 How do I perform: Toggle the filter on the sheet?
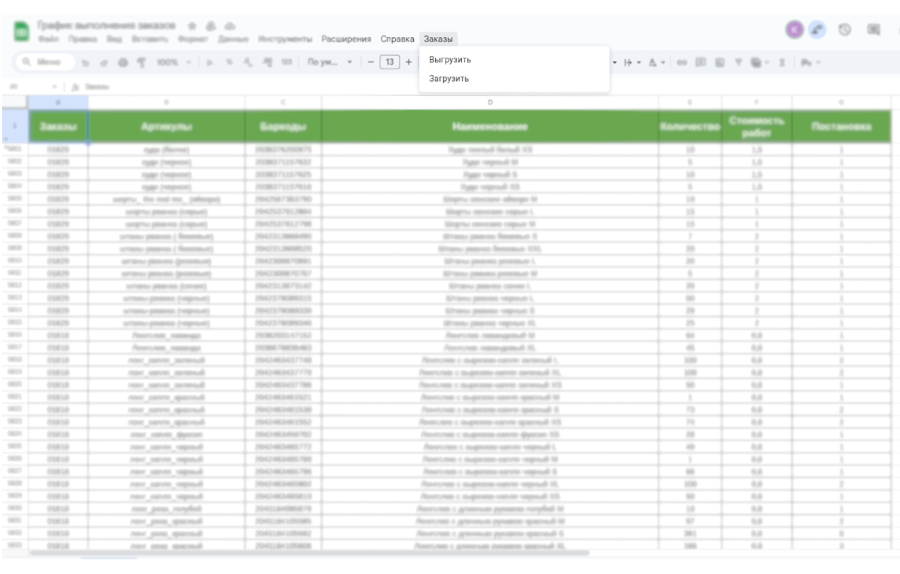click(x=738, y=62)
